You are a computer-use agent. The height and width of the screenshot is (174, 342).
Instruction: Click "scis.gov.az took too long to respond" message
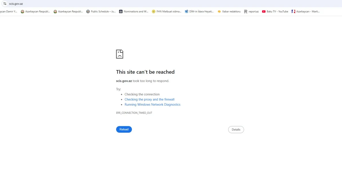(142, 81)
